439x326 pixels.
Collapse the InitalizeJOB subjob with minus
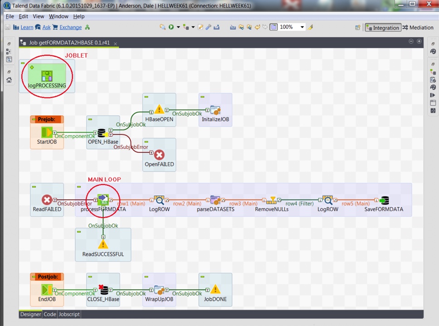pyautogui.click(x=202, y=97)
